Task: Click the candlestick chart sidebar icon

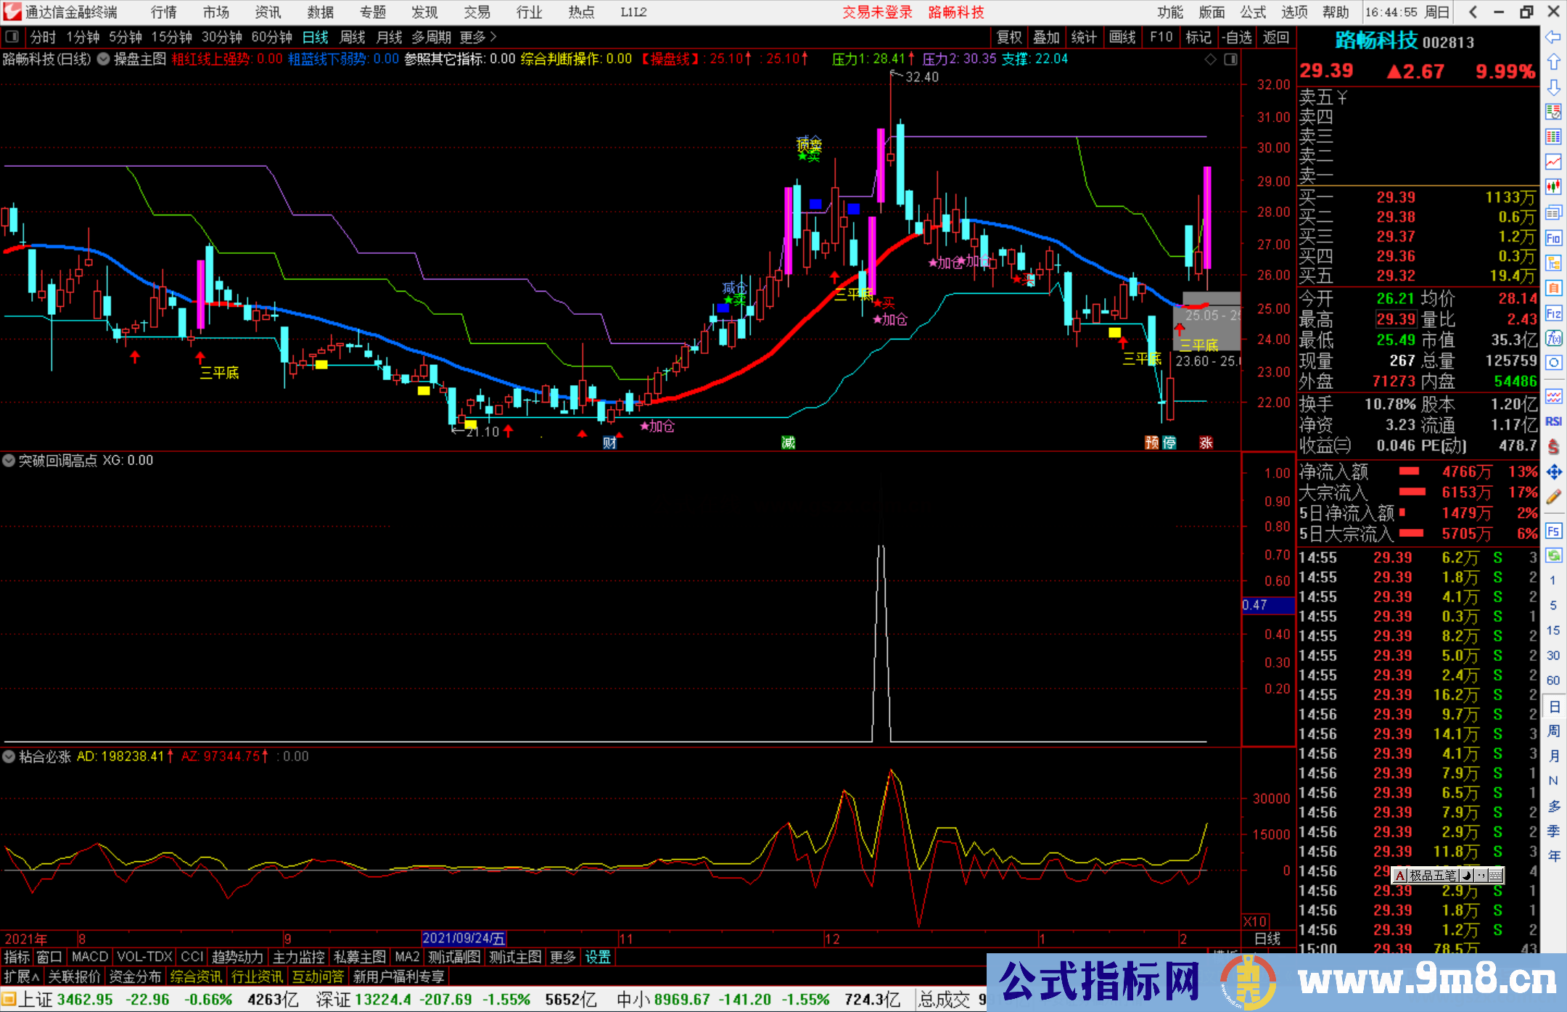Action: pos(1553,186)
